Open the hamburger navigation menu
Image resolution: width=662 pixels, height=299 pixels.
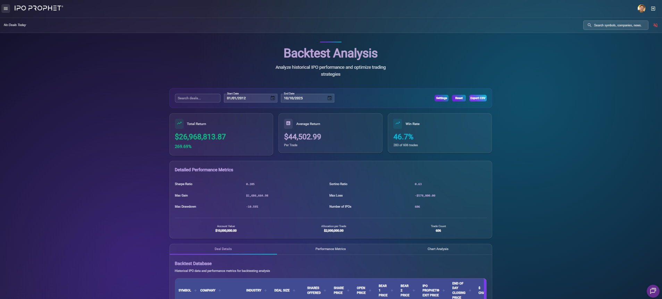[6, 8]
